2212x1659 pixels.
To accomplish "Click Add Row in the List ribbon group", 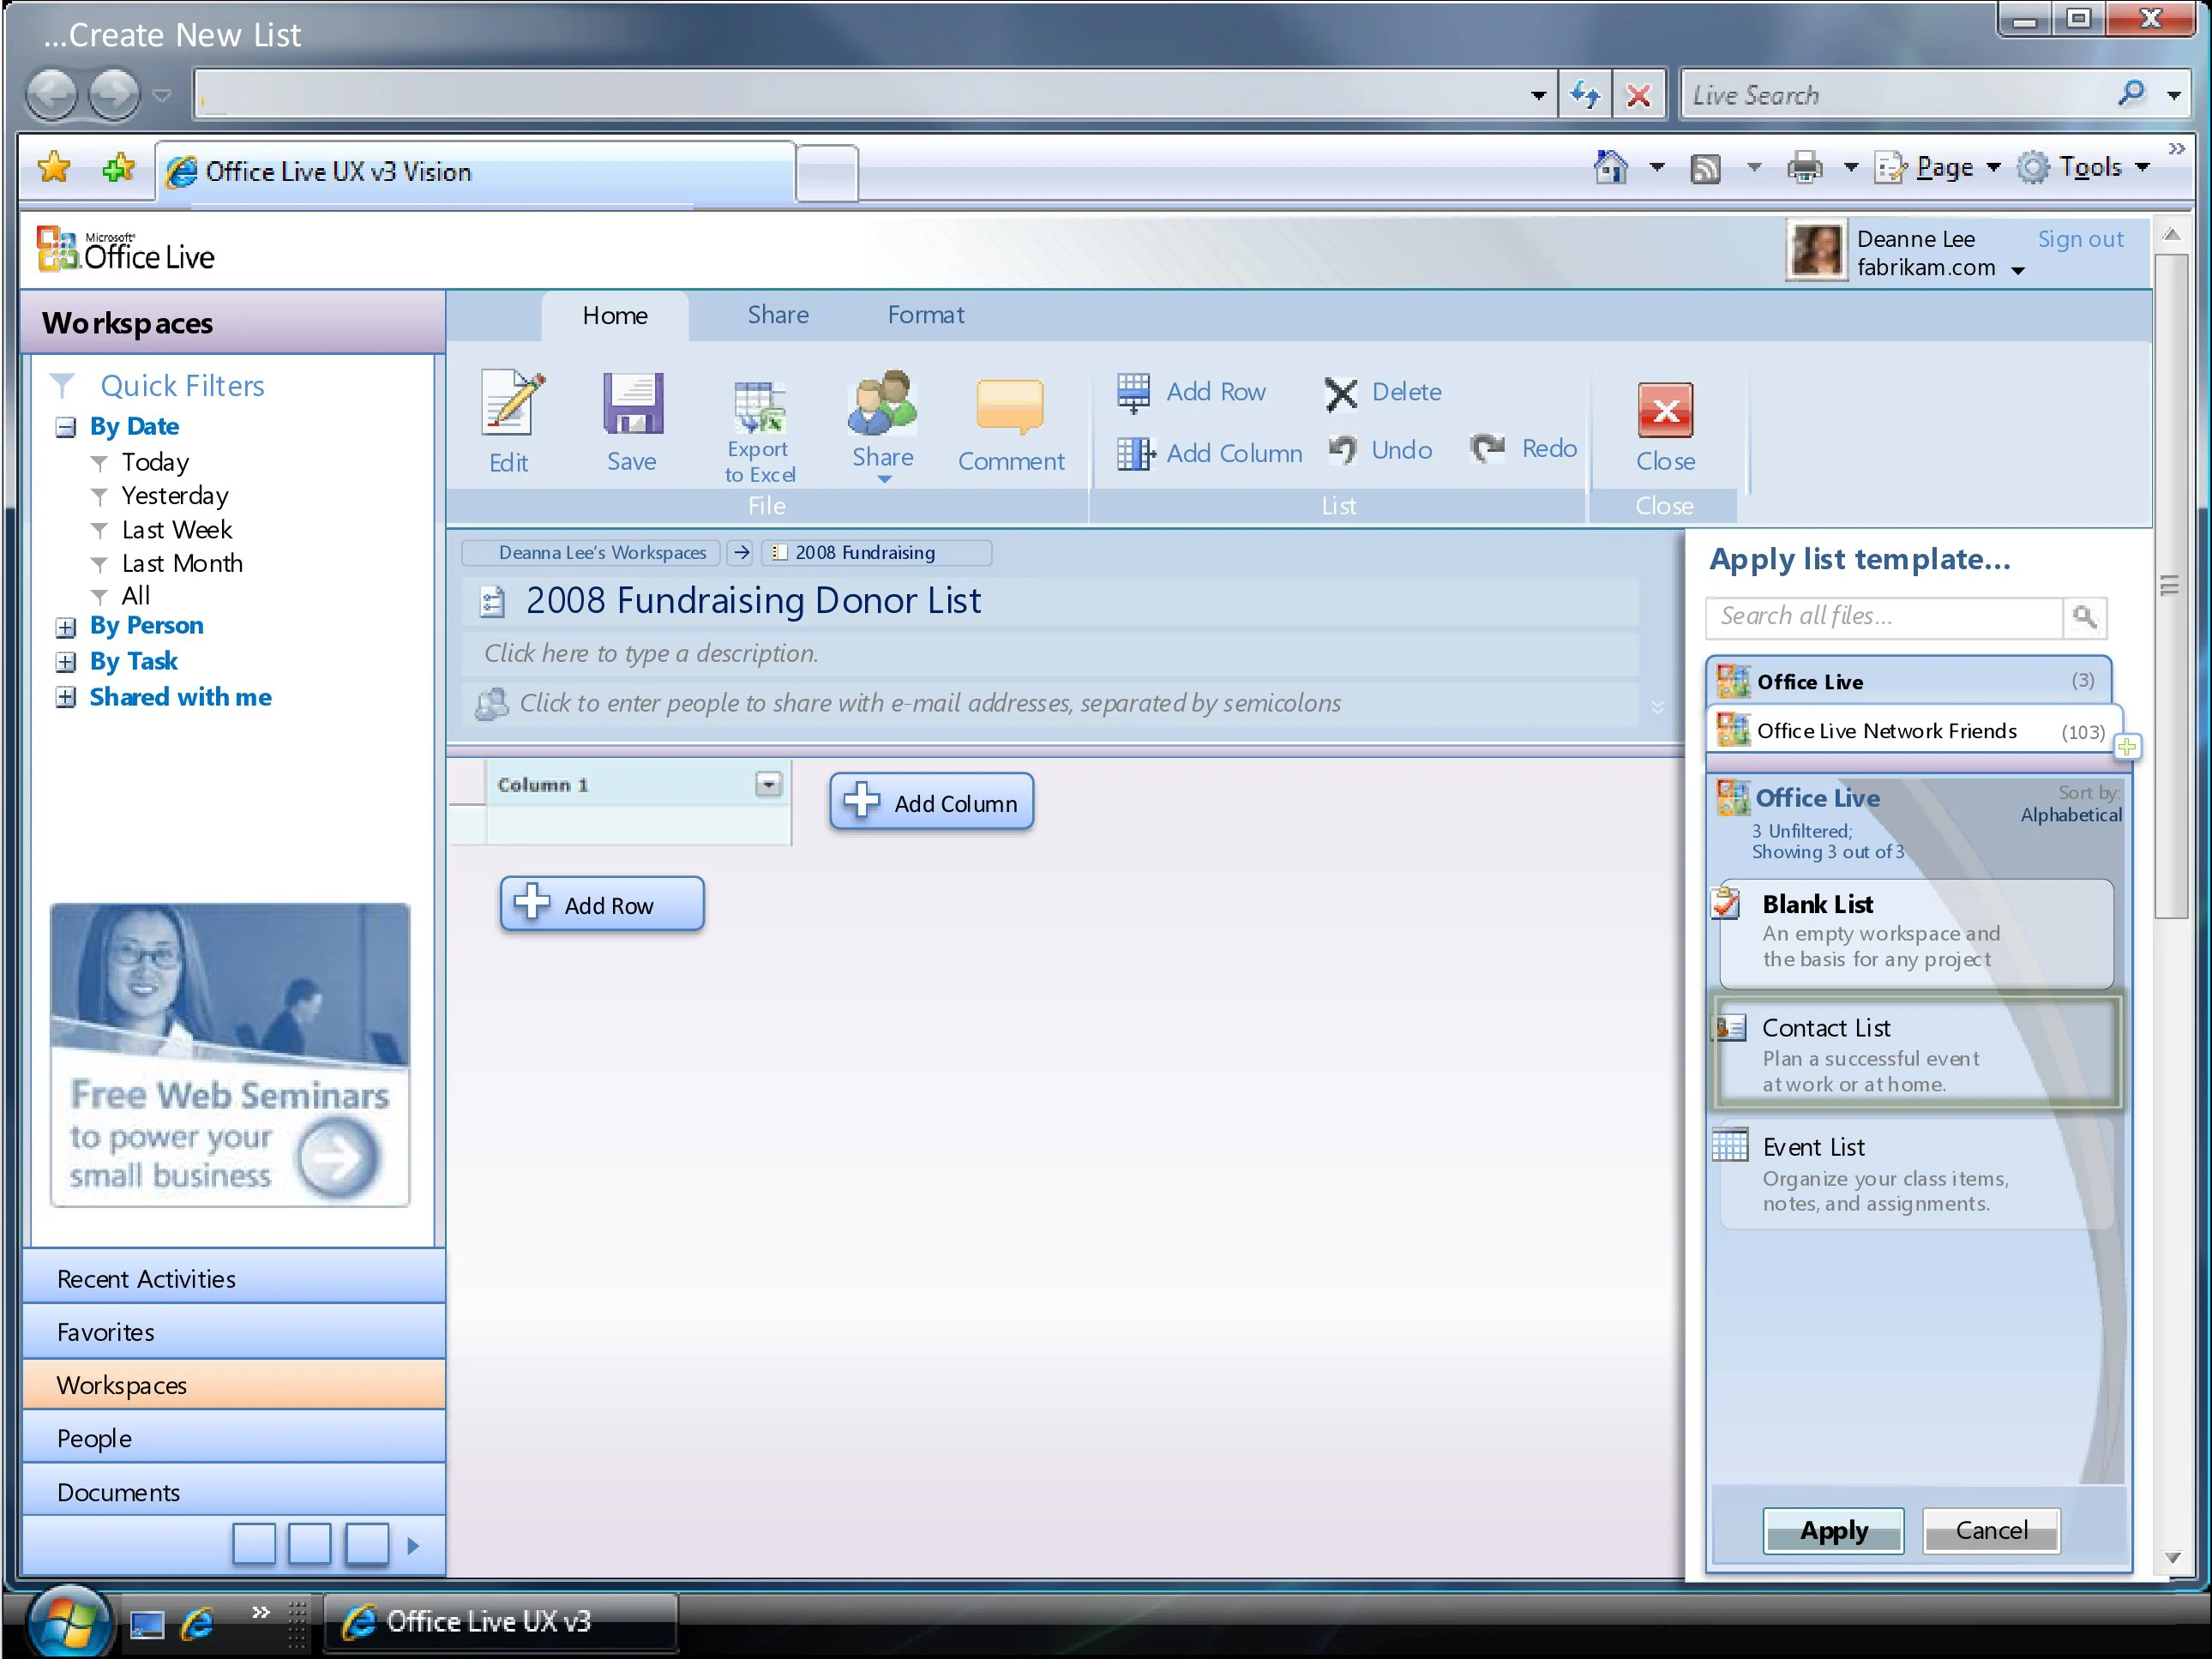I will pos(1191,392).
